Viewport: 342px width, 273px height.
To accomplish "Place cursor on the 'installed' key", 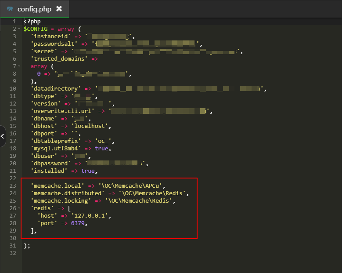I will point(49,171).
